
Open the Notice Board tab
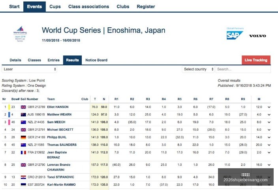96,60
